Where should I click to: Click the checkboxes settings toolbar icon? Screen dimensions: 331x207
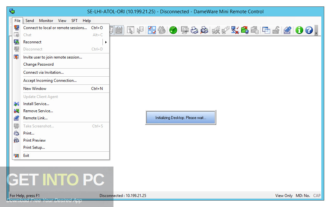(x=152, y=30)
